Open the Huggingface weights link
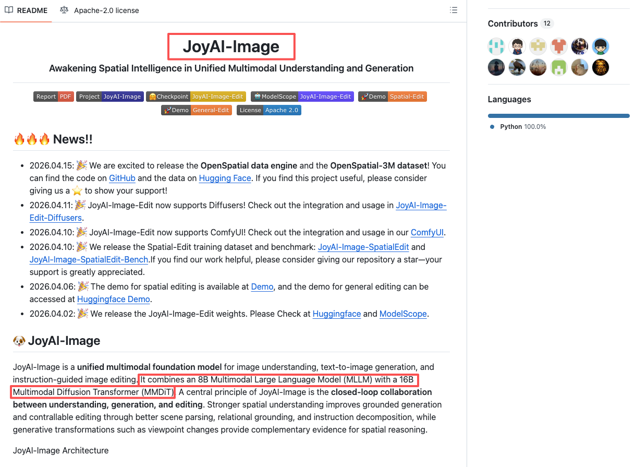 (x=337, y=314)
